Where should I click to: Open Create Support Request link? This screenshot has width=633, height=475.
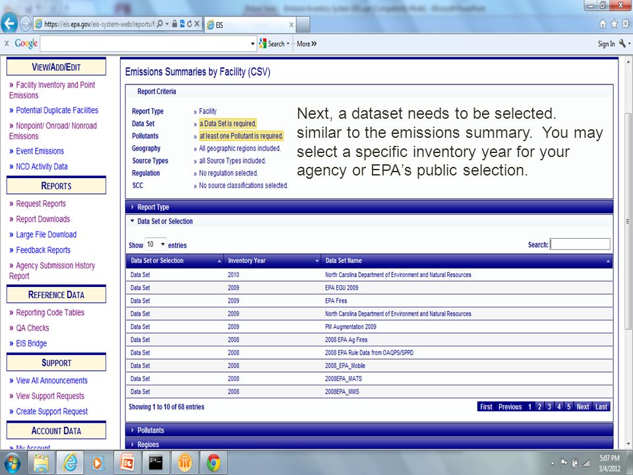(51, 411)
